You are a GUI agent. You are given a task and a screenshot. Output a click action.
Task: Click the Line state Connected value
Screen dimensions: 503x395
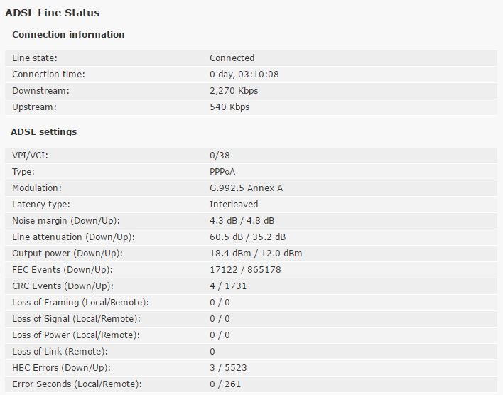[x=232, y=58]
